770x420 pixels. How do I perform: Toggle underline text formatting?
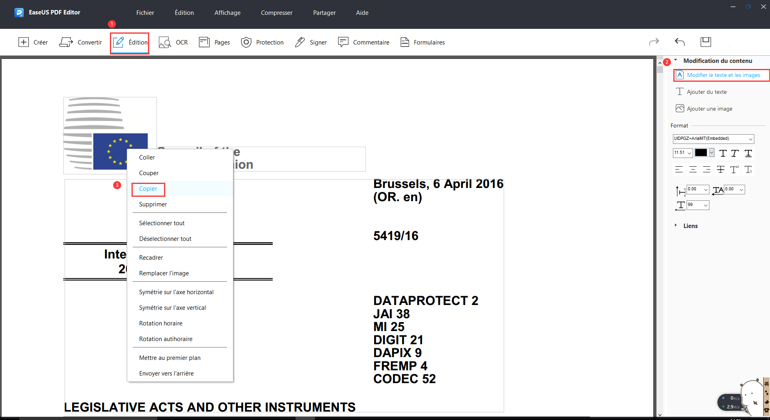click(748, 153)
